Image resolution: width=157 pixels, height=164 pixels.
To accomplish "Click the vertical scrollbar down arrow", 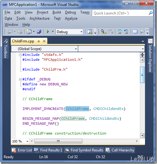I will click(142, 136).
